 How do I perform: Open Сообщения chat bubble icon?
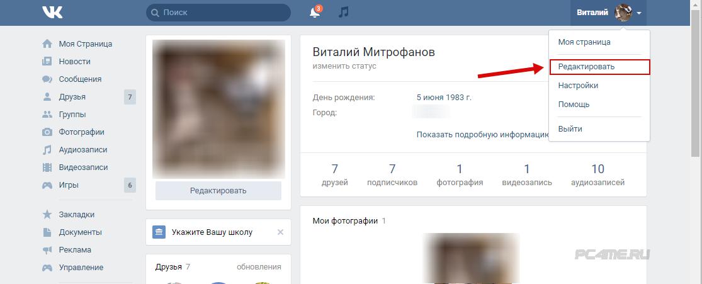(x=47, y=79)
